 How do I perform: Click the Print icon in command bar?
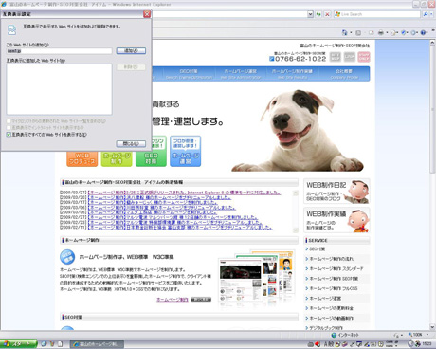(x=381, y=32)
